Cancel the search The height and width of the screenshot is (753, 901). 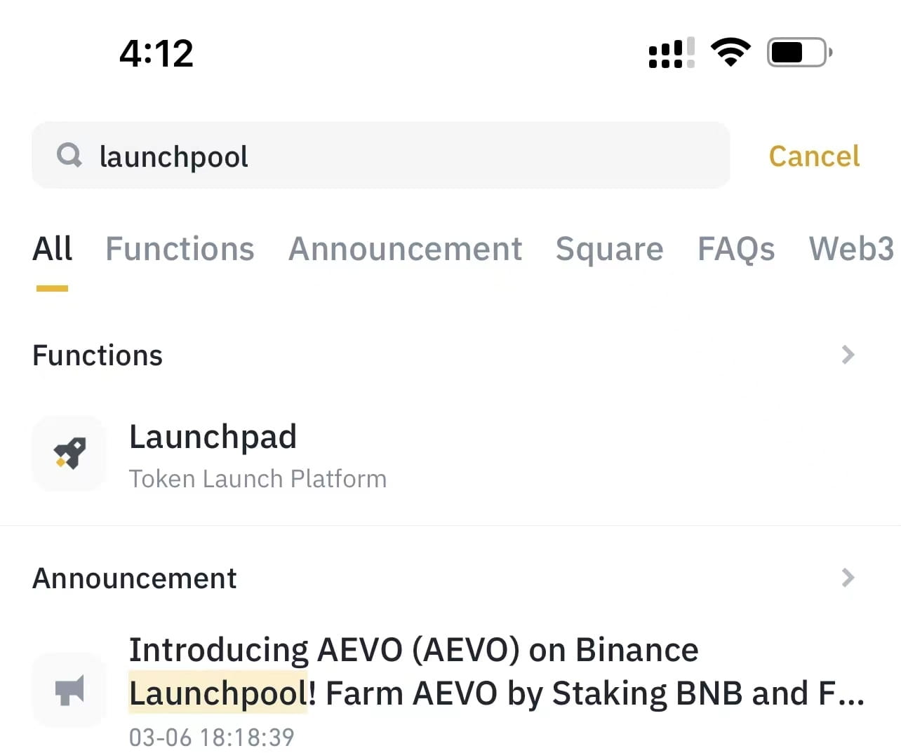(814, 156)
